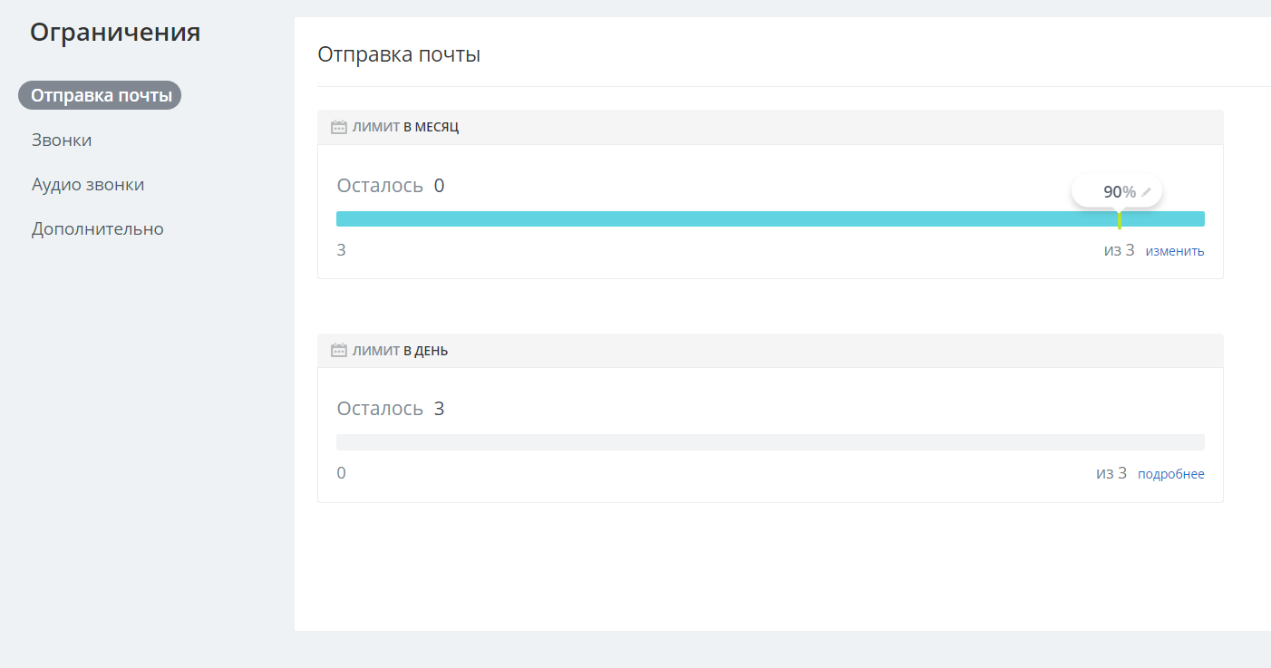Click the «Лимит в месяц» panel header
1271x668 pixels.
point(405,128)
